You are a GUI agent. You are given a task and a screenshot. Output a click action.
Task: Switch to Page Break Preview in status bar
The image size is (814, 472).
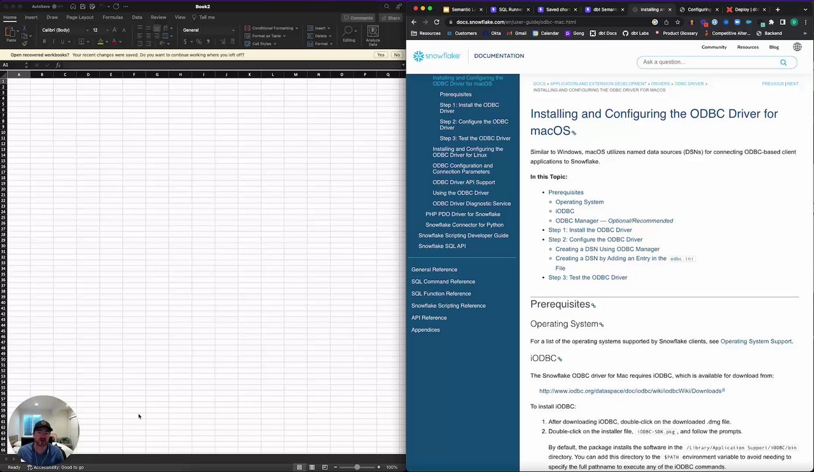point(324,467)
